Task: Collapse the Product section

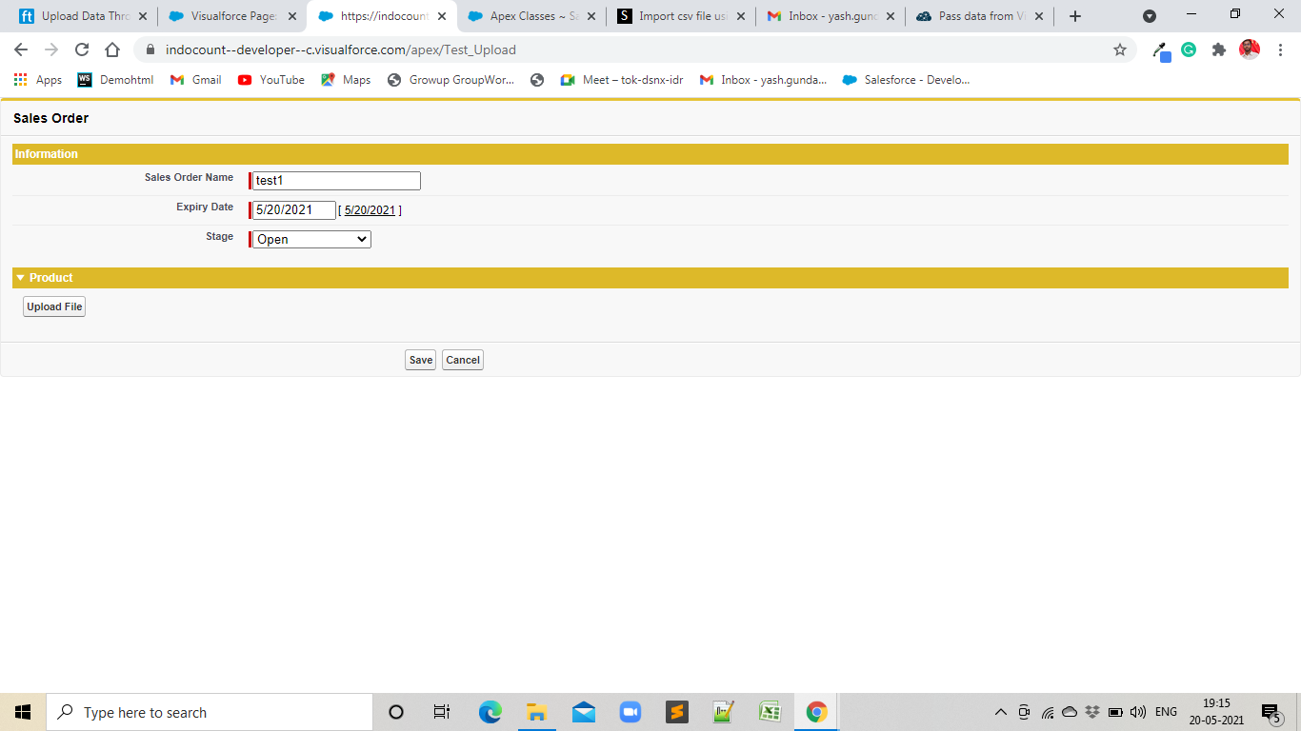Action: click(21, 278)
